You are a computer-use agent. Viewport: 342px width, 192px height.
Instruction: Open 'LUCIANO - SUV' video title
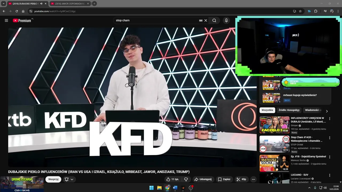[299, 175]
